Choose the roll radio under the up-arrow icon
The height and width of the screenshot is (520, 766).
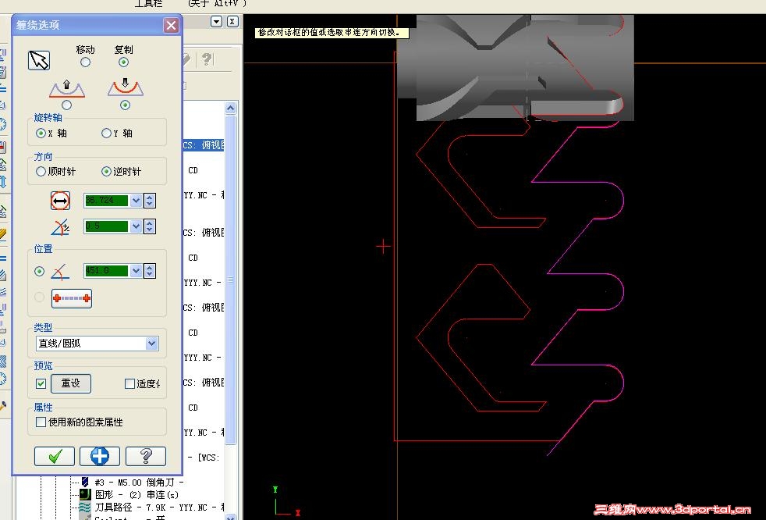pyautogui.click(x=67, y=105)
